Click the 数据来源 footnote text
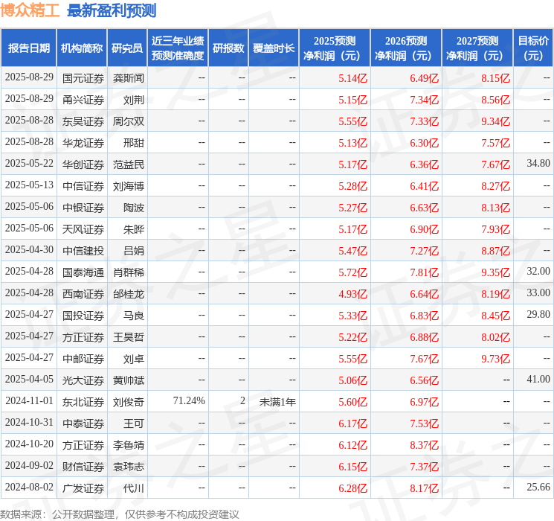 (x=120, y=514)
